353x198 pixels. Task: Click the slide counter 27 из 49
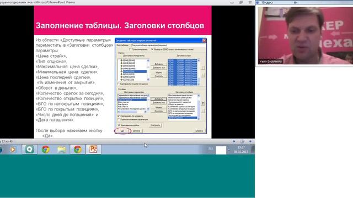pos(7,141)
